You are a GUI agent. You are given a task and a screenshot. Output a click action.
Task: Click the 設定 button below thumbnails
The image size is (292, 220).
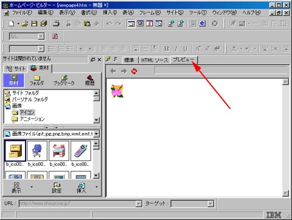click(57, 188)
